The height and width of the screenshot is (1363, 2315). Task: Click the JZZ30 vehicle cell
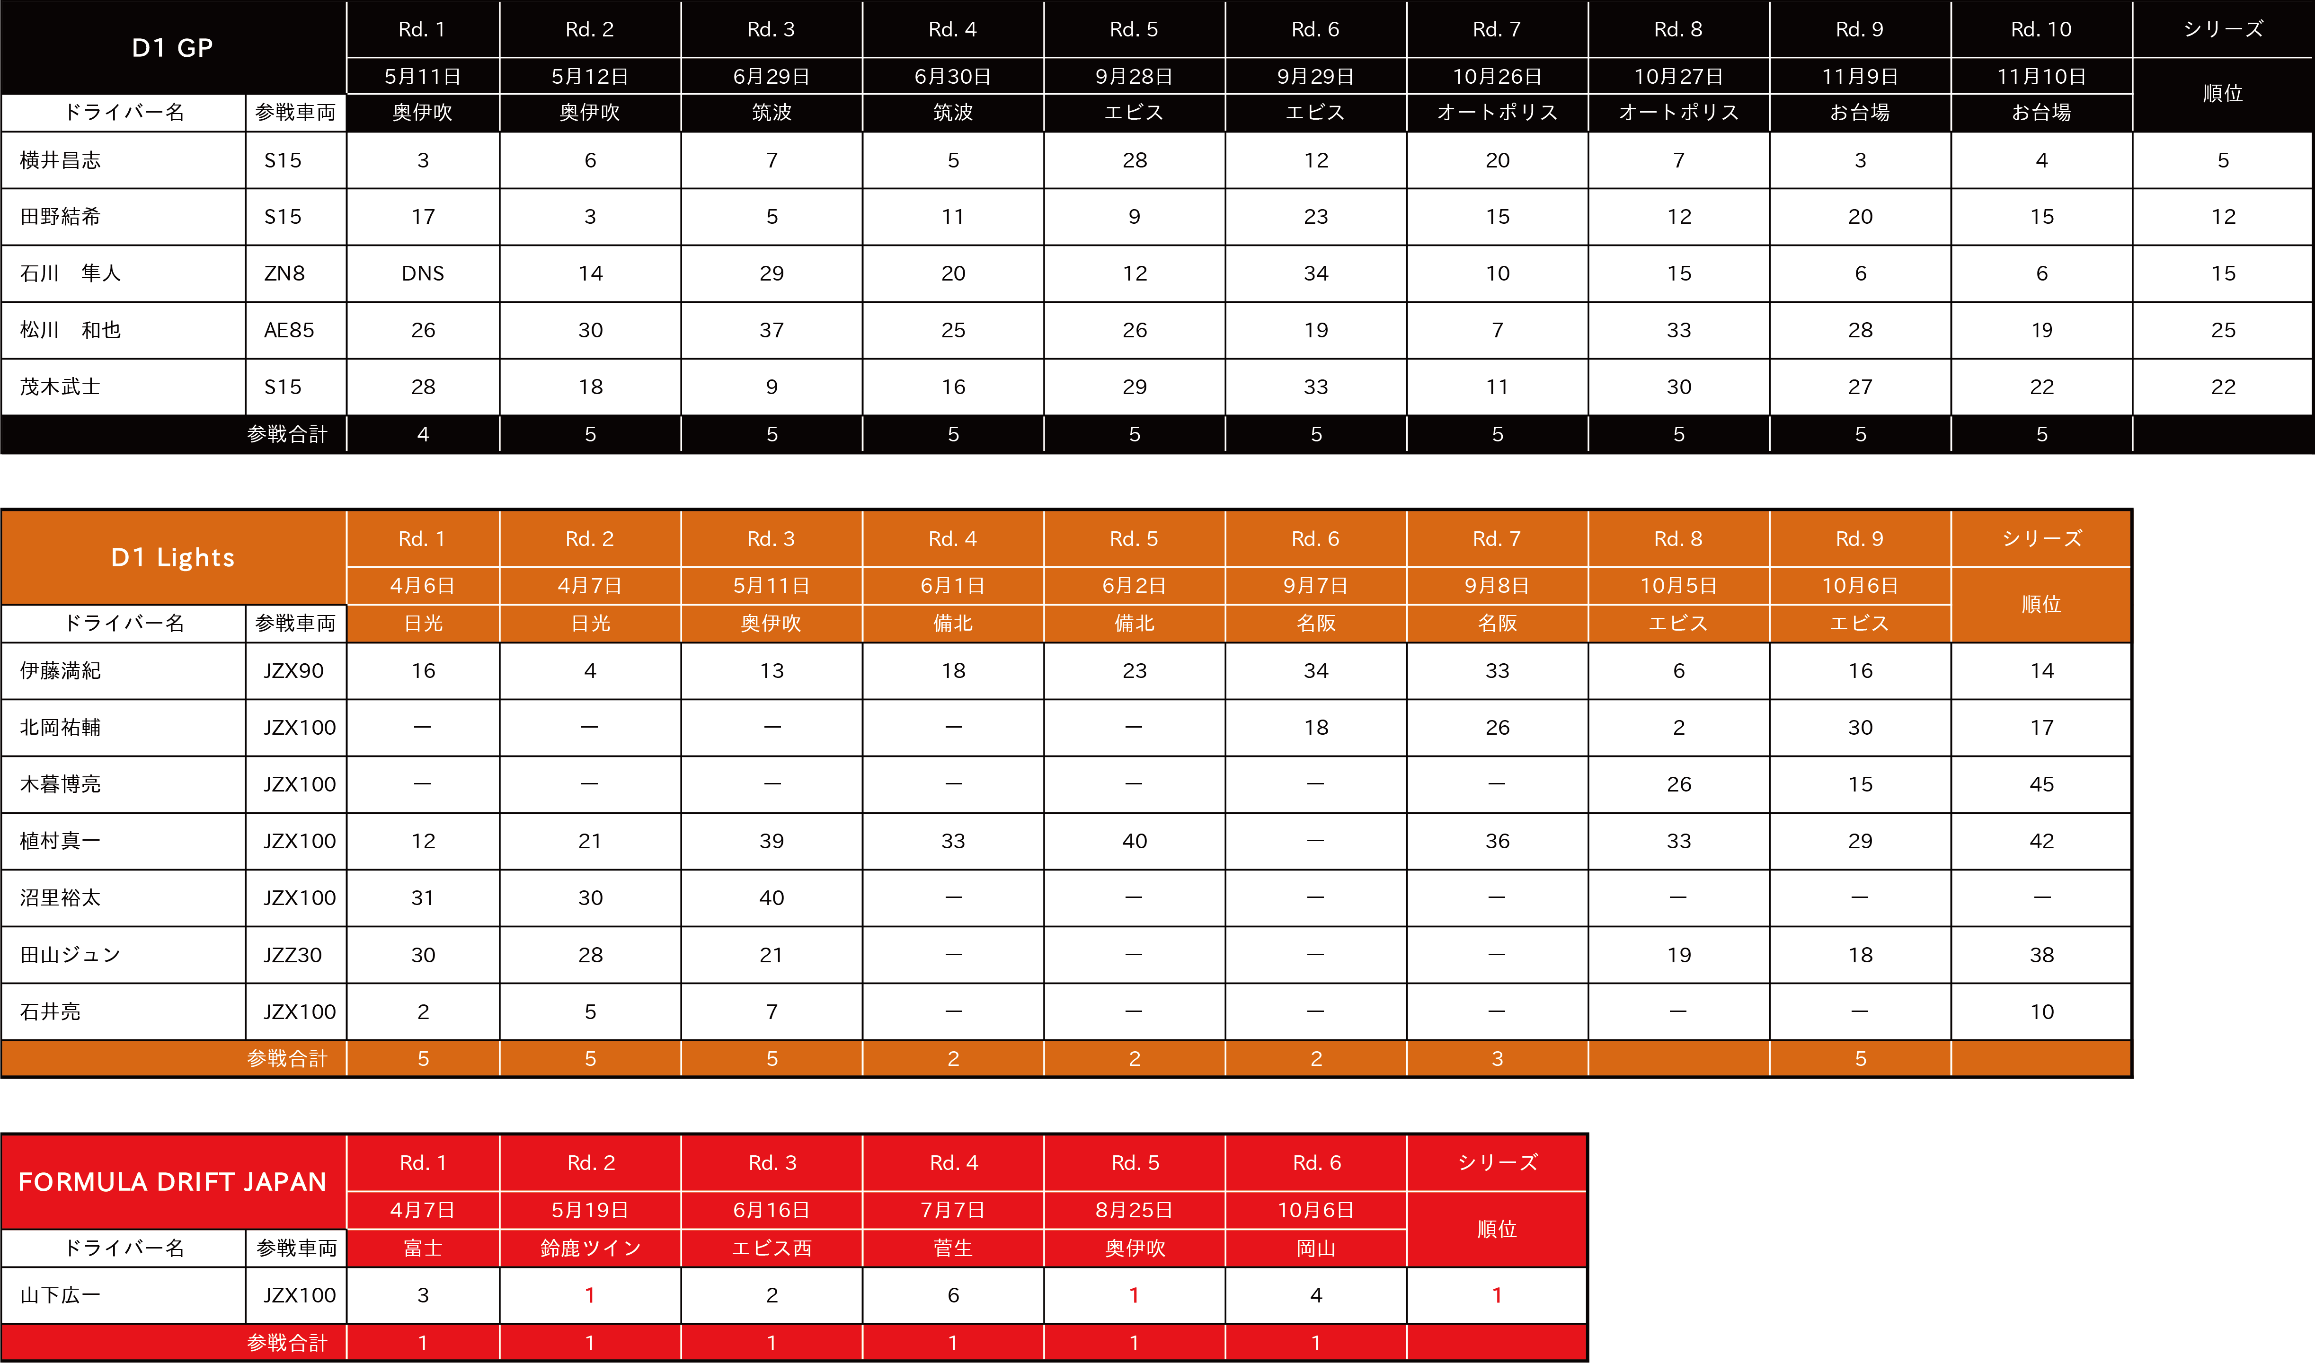pos(292,955)
